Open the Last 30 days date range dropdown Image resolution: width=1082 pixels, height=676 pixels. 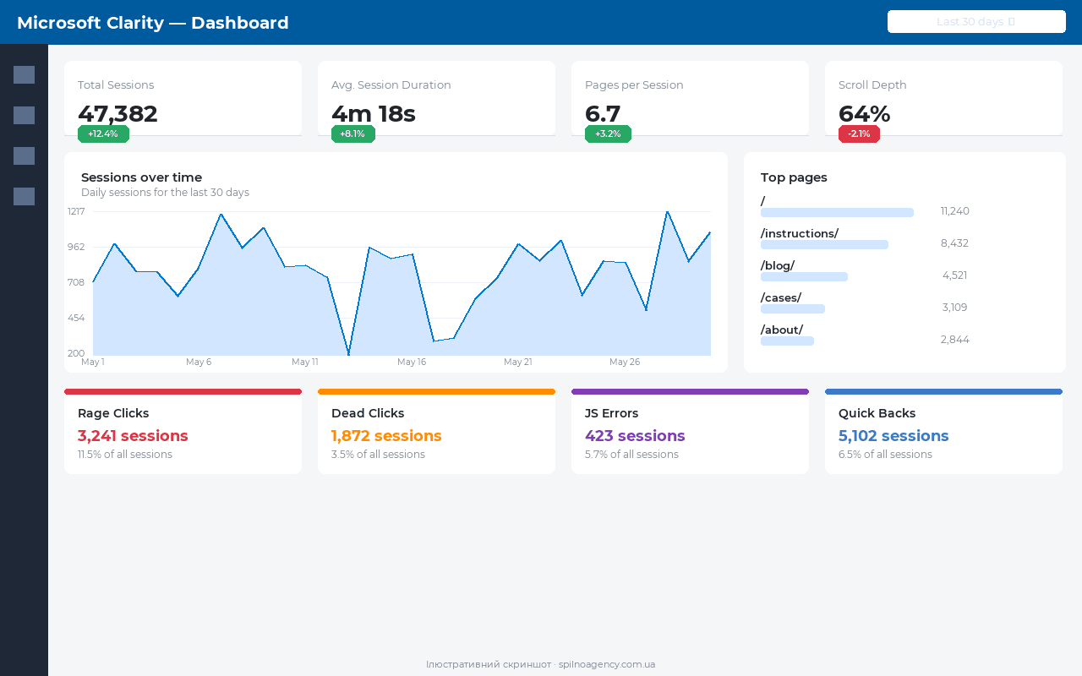[976, 22]
